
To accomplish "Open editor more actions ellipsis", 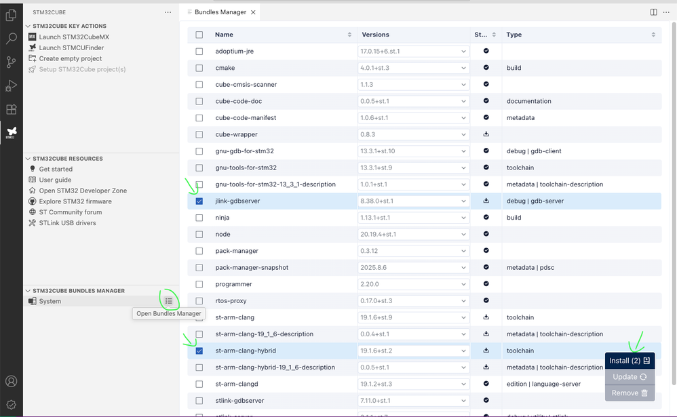I will (x=666, y=12).
